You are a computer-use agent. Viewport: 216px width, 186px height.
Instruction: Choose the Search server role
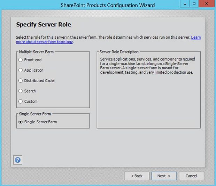27,91
